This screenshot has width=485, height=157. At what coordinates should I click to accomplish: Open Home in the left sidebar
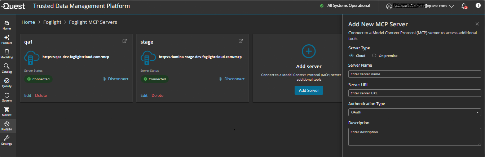click(7, 25)
